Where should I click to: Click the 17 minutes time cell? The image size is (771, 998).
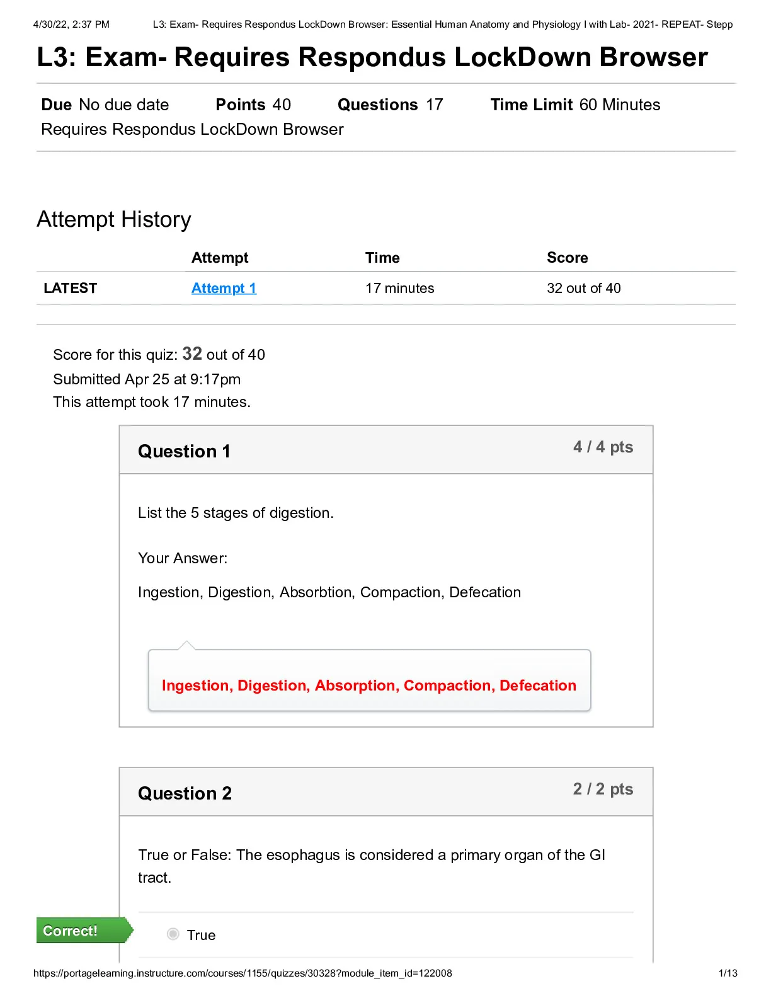[399, 288]
